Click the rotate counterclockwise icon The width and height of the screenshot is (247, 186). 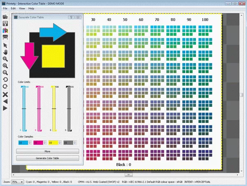pyautogui.click(x=5, y=79)
